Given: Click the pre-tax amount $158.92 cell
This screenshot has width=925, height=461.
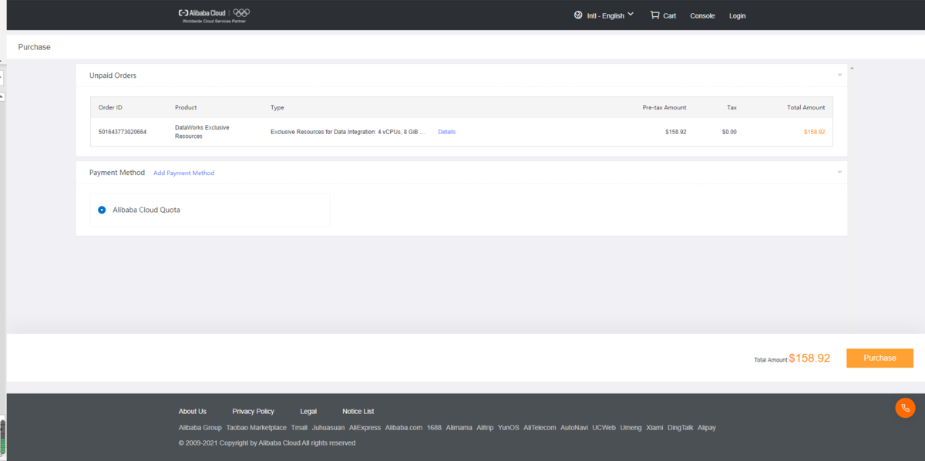Looking at the screenshot, I should [675, 132].
